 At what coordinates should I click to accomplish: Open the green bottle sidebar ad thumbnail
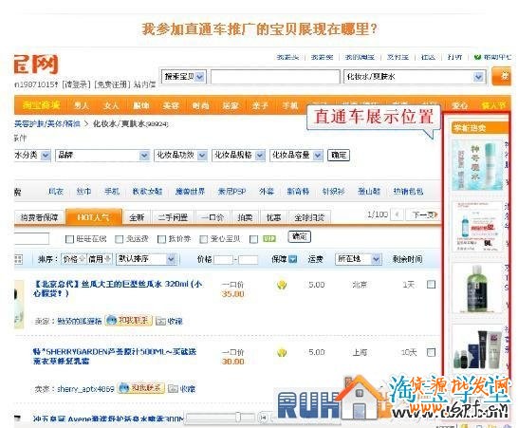(x=477, y=288)
